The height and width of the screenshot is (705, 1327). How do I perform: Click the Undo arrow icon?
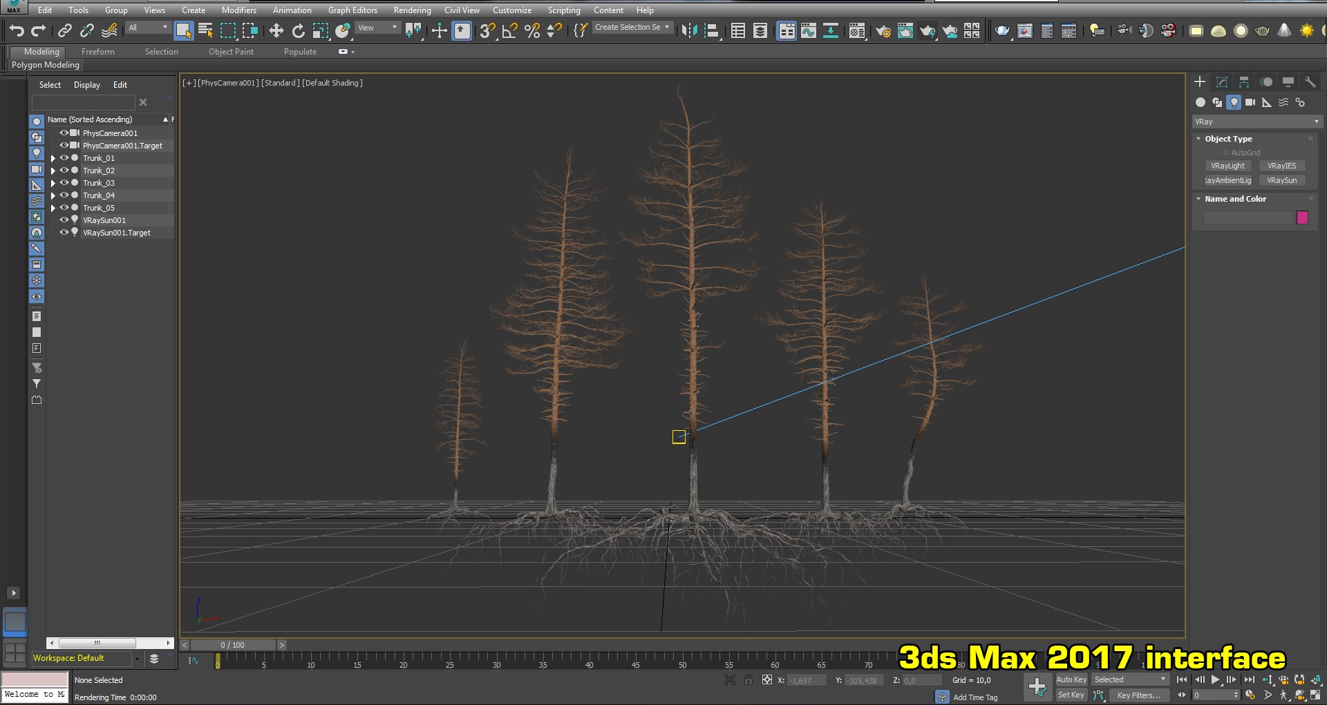pyautogui.click(x=17, y=30)
